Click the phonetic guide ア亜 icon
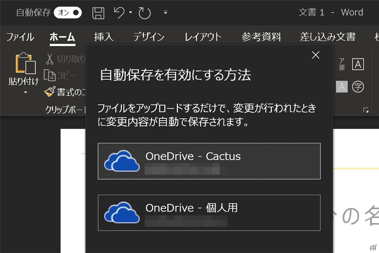 pyautogui.click(x=342, y=64)
